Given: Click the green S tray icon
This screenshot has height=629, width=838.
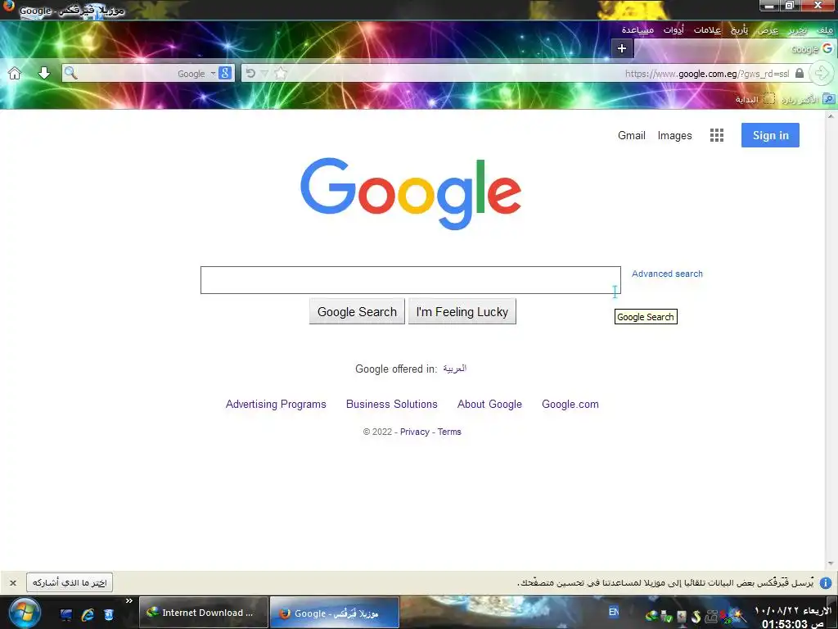Looking at the screenshot, I should tap(696, 617).
